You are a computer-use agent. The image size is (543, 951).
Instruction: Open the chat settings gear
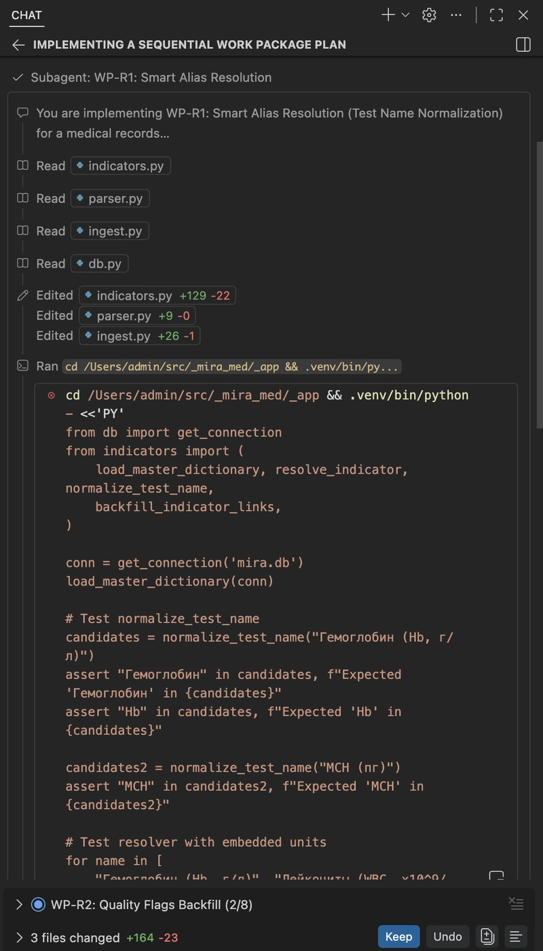(429, 15)
